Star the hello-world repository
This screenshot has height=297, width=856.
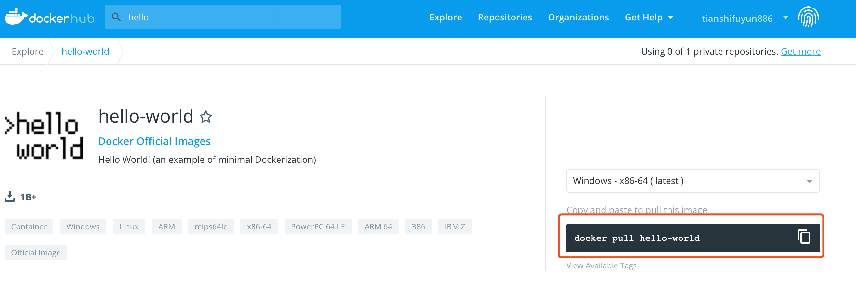click(206, 117)
